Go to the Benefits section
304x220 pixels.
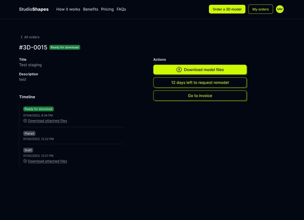point(91,9)
